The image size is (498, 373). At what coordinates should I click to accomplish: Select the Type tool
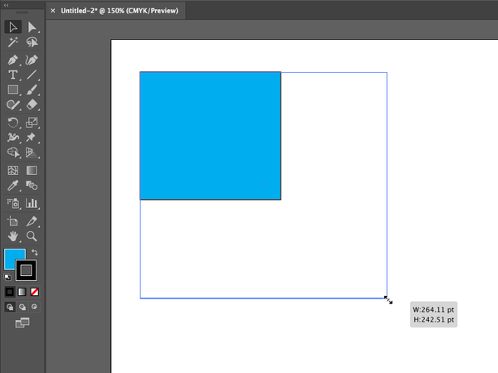(x=13, y=75)
